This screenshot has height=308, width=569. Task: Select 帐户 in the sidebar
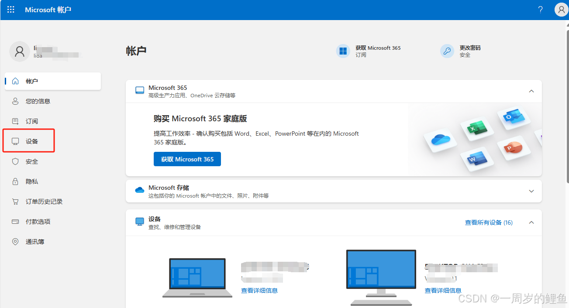point(53,81)
